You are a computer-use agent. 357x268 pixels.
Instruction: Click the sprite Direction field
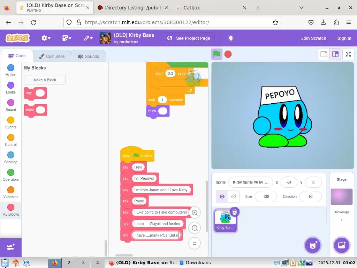click(x=311, y=196)
